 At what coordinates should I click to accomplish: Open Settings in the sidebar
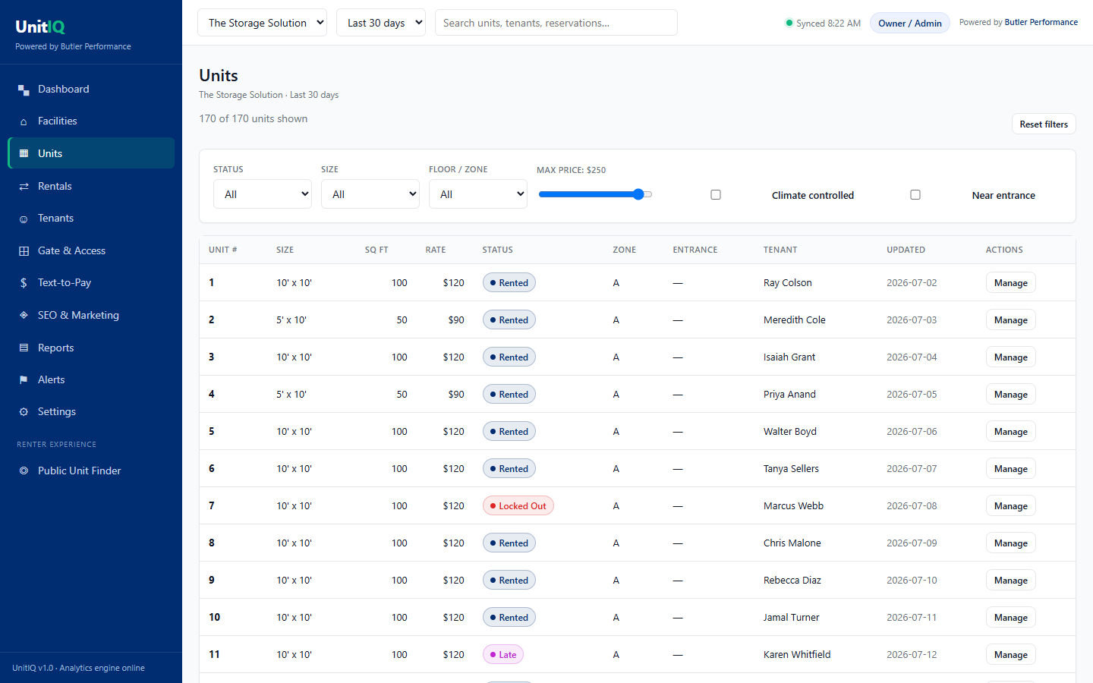(x=91, y=411)
